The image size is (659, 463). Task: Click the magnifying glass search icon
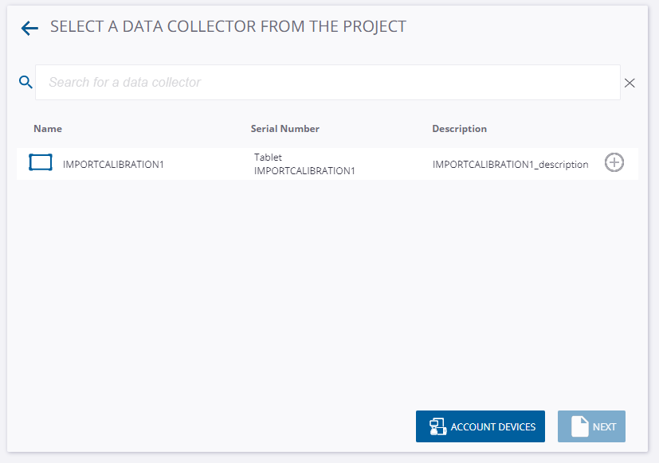click(25, 82)
